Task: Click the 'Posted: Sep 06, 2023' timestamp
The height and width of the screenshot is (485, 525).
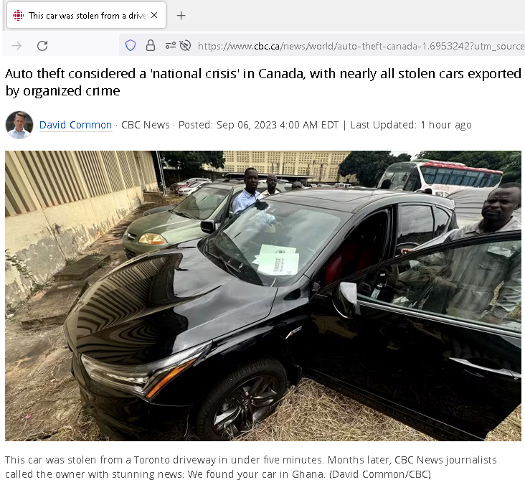Action: (x=258, y=125)
